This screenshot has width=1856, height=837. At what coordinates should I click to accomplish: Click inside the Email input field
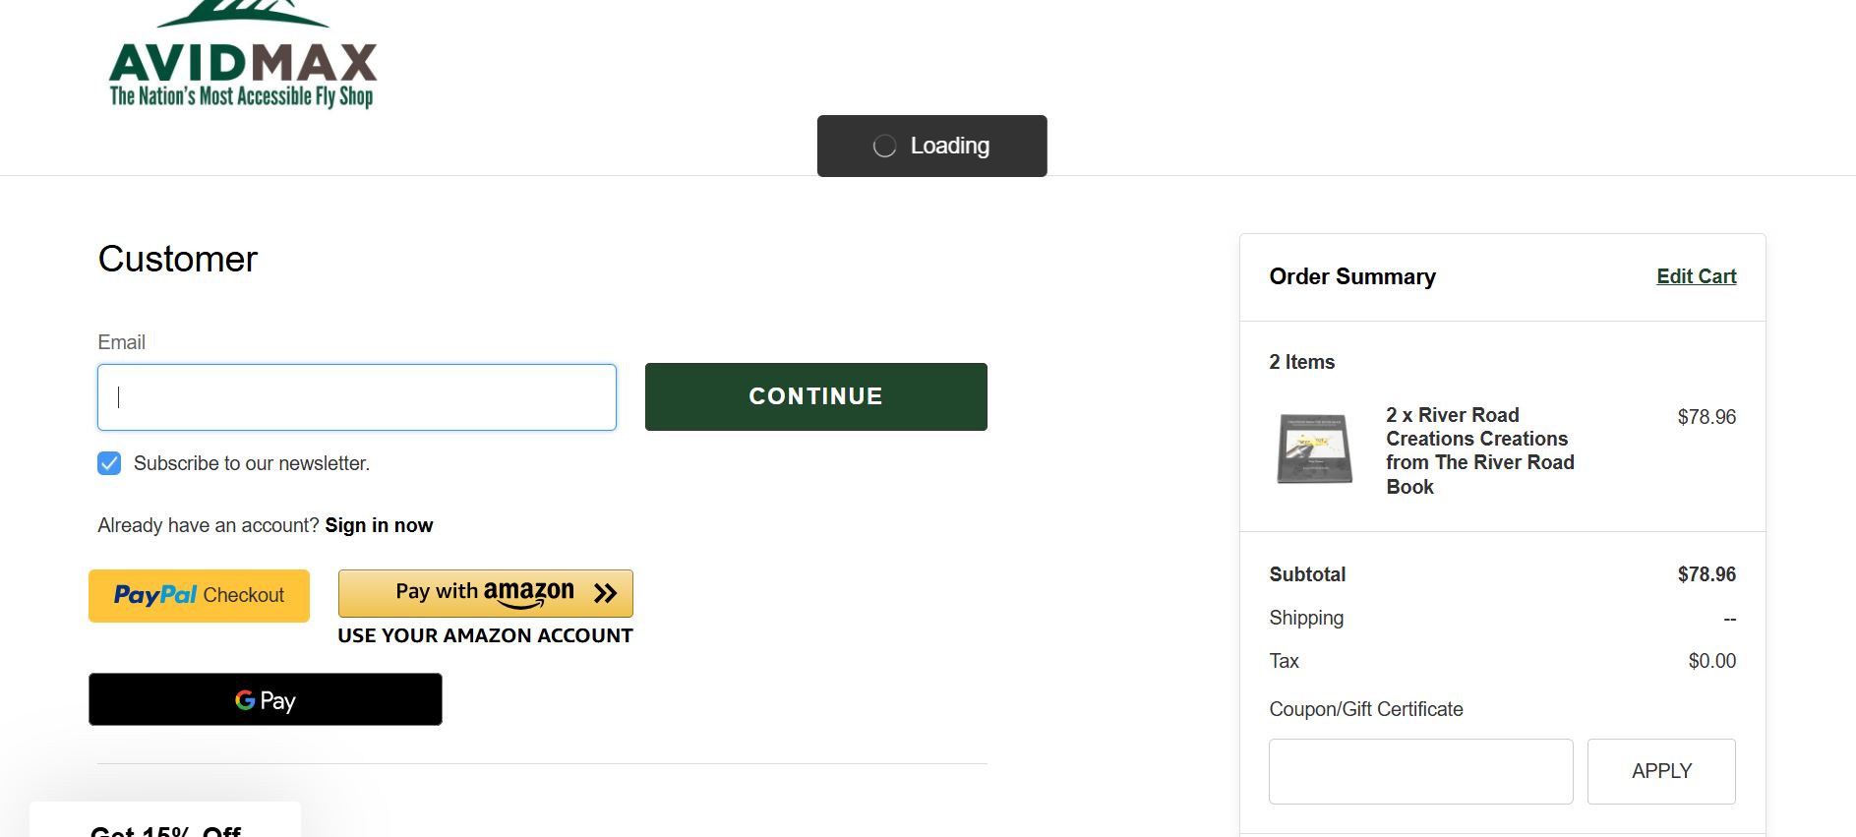[x=356, y=396]
